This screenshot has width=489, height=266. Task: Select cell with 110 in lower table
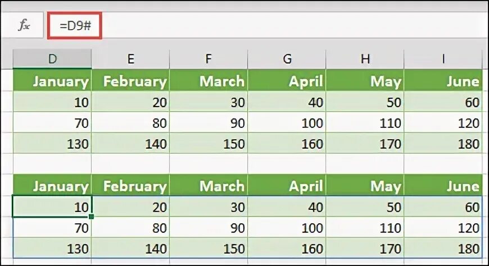pyautogui.click(x=365, y=228)
